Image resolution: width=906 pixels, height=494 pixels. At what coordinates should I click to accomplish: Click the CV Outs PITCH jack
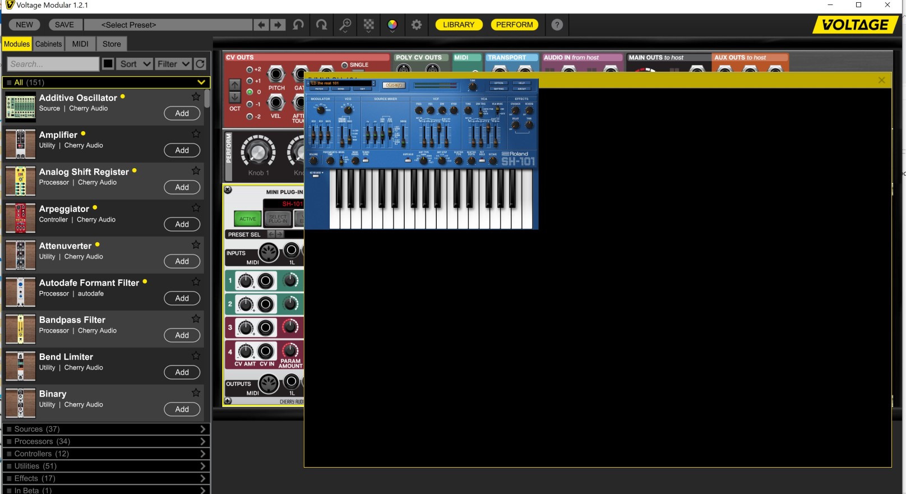point(276,74)
